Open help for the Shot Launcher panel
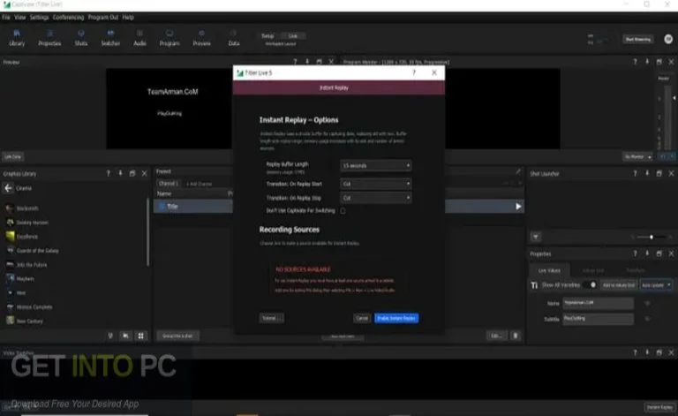Screen dimensions: 678x416 tap(635, 173)
